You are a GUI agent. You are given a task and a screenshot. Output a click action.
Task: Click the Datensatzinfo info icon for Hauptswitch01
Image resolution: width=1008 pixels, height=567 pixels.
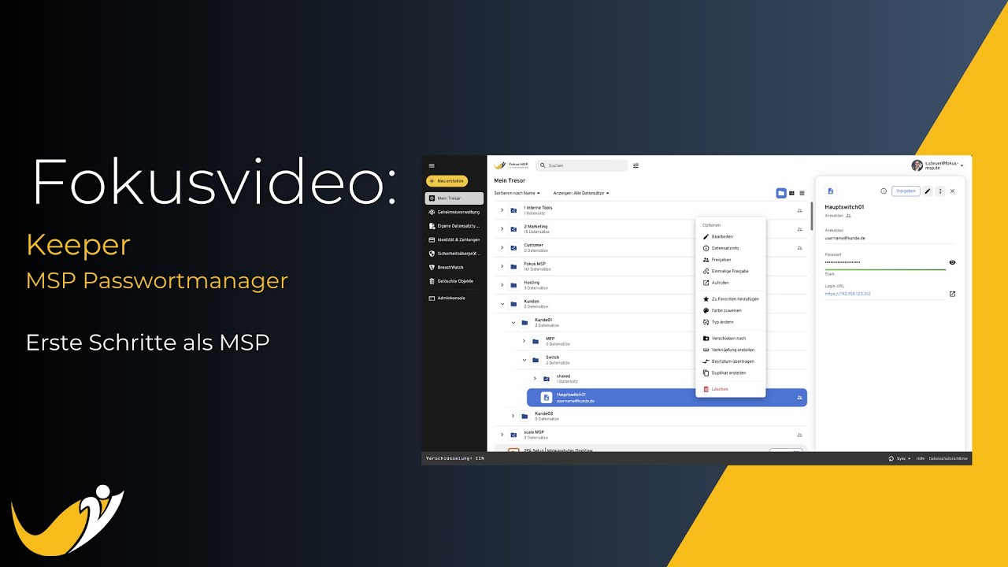pos(725,247)
